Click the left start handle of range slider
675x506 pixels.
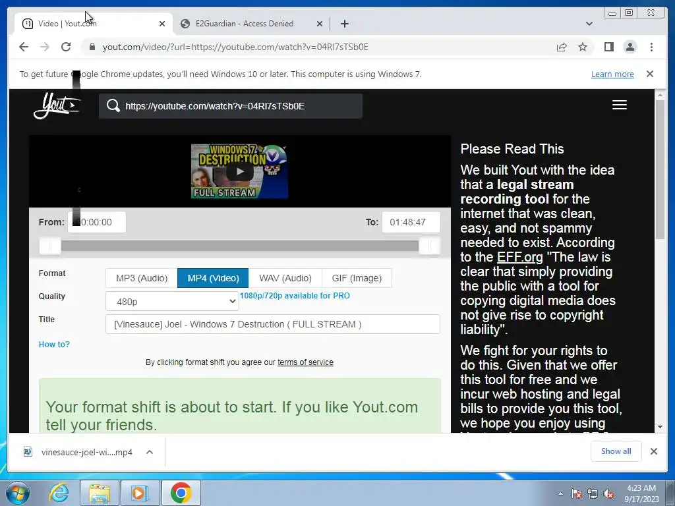tap(50, 246)
